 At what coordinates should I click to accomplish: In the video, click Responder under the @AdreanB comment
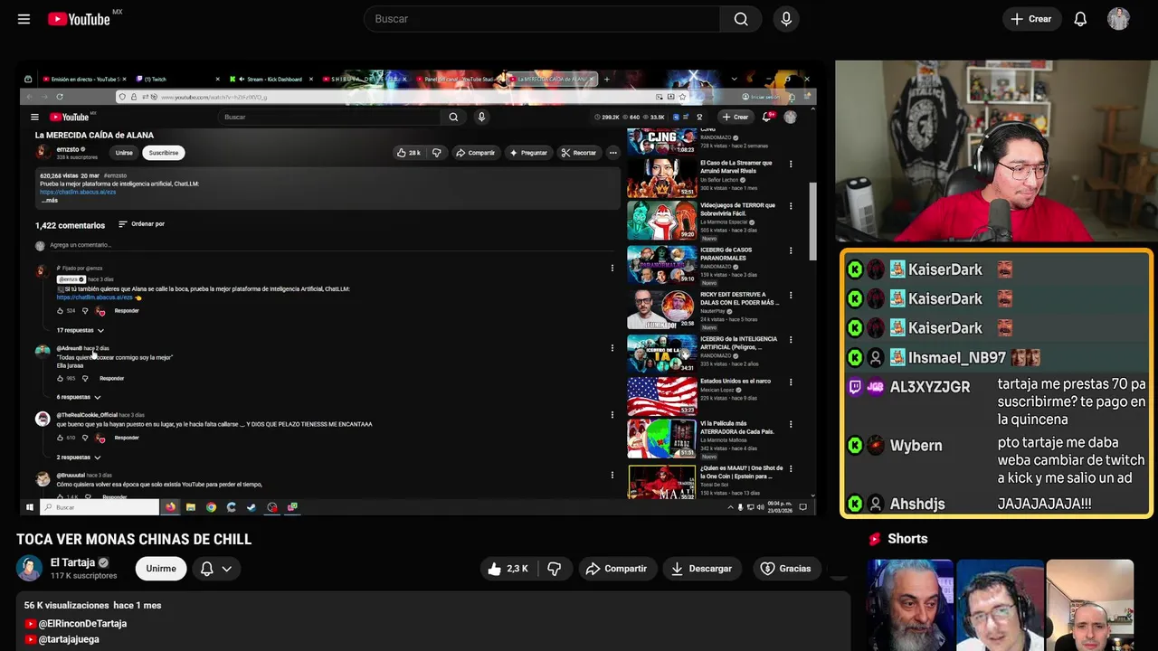coord(111,378)
